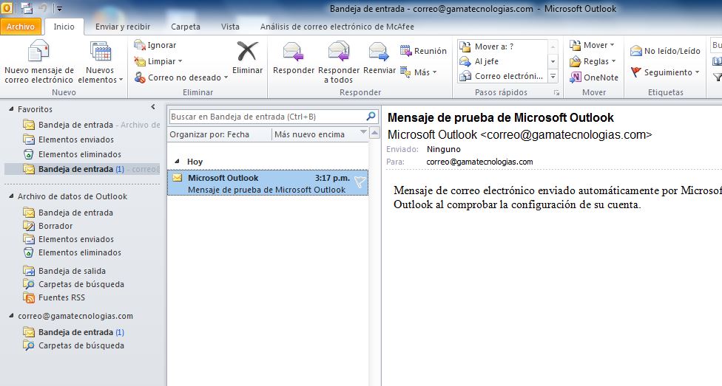Screen dimensions: 722x386
Task: Open Carpetas de búsqueda under Archivo de datos
Action: point(81,284)
